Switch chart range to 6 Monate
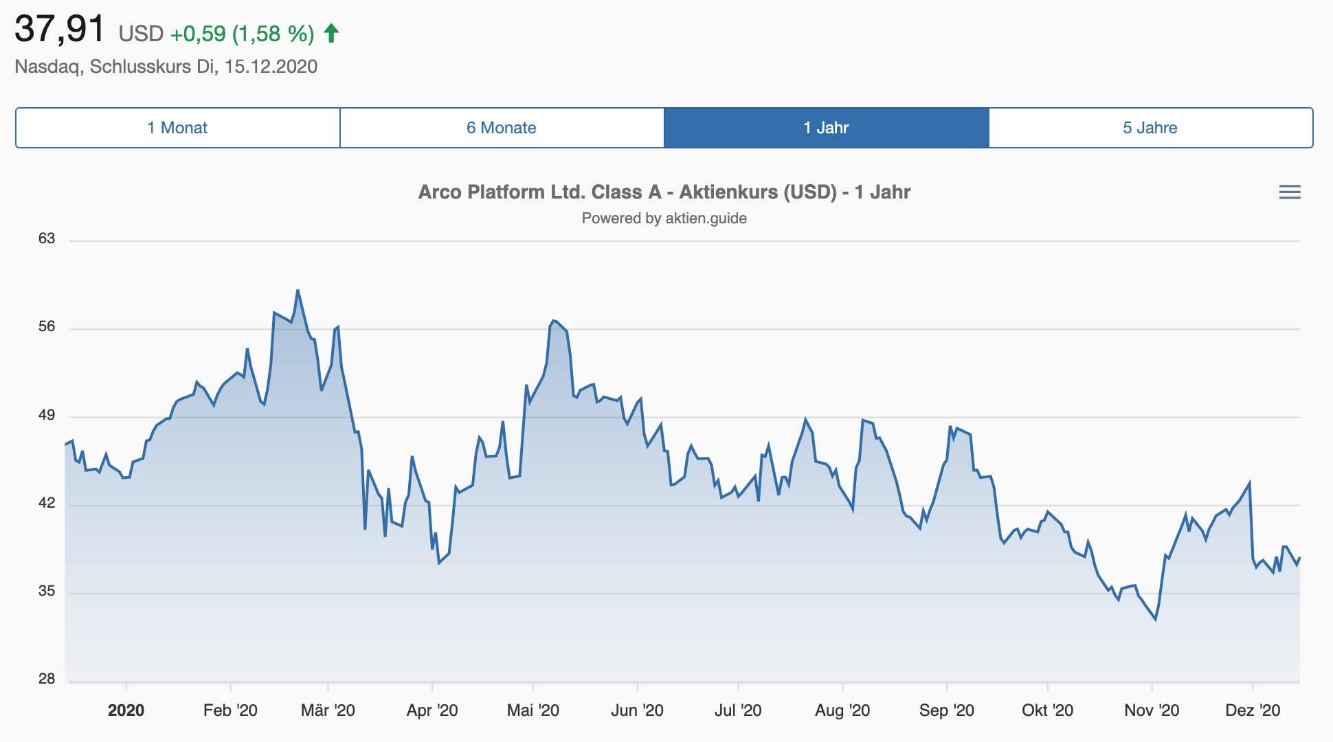 [x=502, y=128]
